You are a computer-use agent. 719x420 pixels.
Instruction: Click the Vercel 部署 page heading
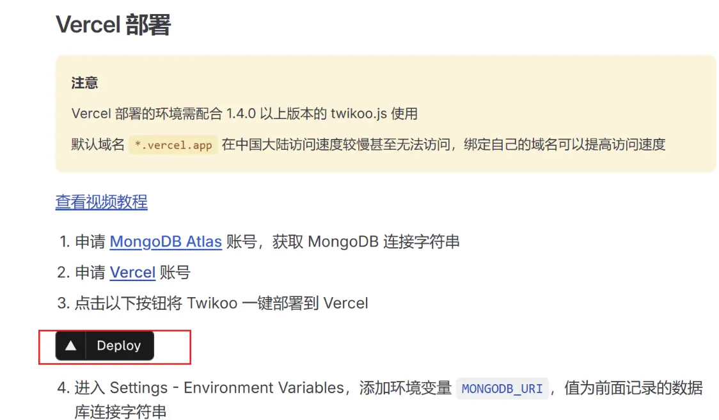click(113, 26)
